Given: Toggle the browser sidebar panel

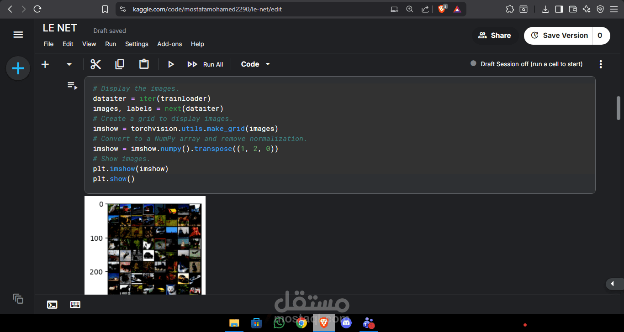Looking at the screenshot, I should pos(559,9).
